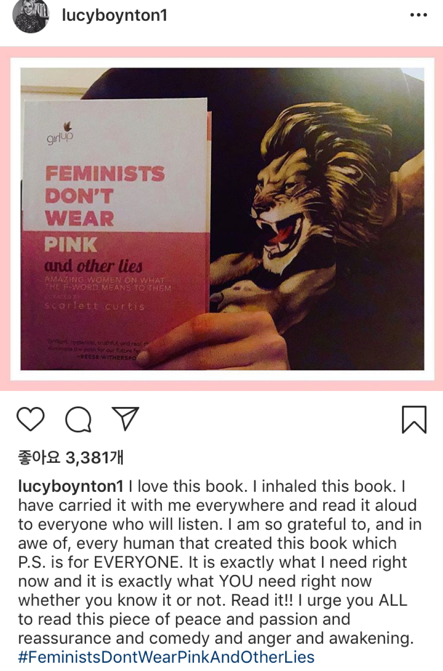The image size is (443, 671).
Task: Tap the Girl Up logo on the book cover
Action: 60,134
